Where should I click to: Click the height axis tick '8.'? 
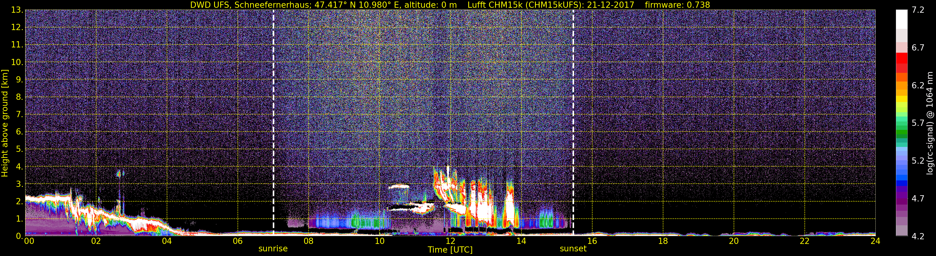(x=19, y=97)
